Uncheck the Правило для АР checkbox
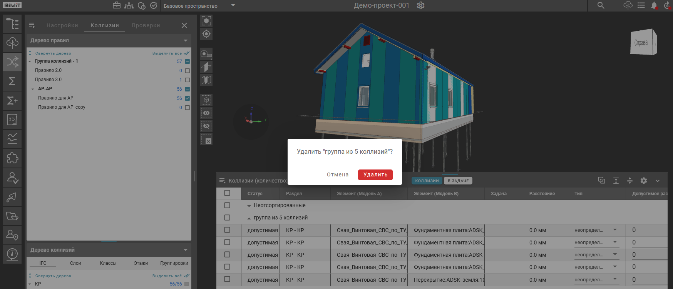Screen dimensions: 673x289 pos(188,98)
